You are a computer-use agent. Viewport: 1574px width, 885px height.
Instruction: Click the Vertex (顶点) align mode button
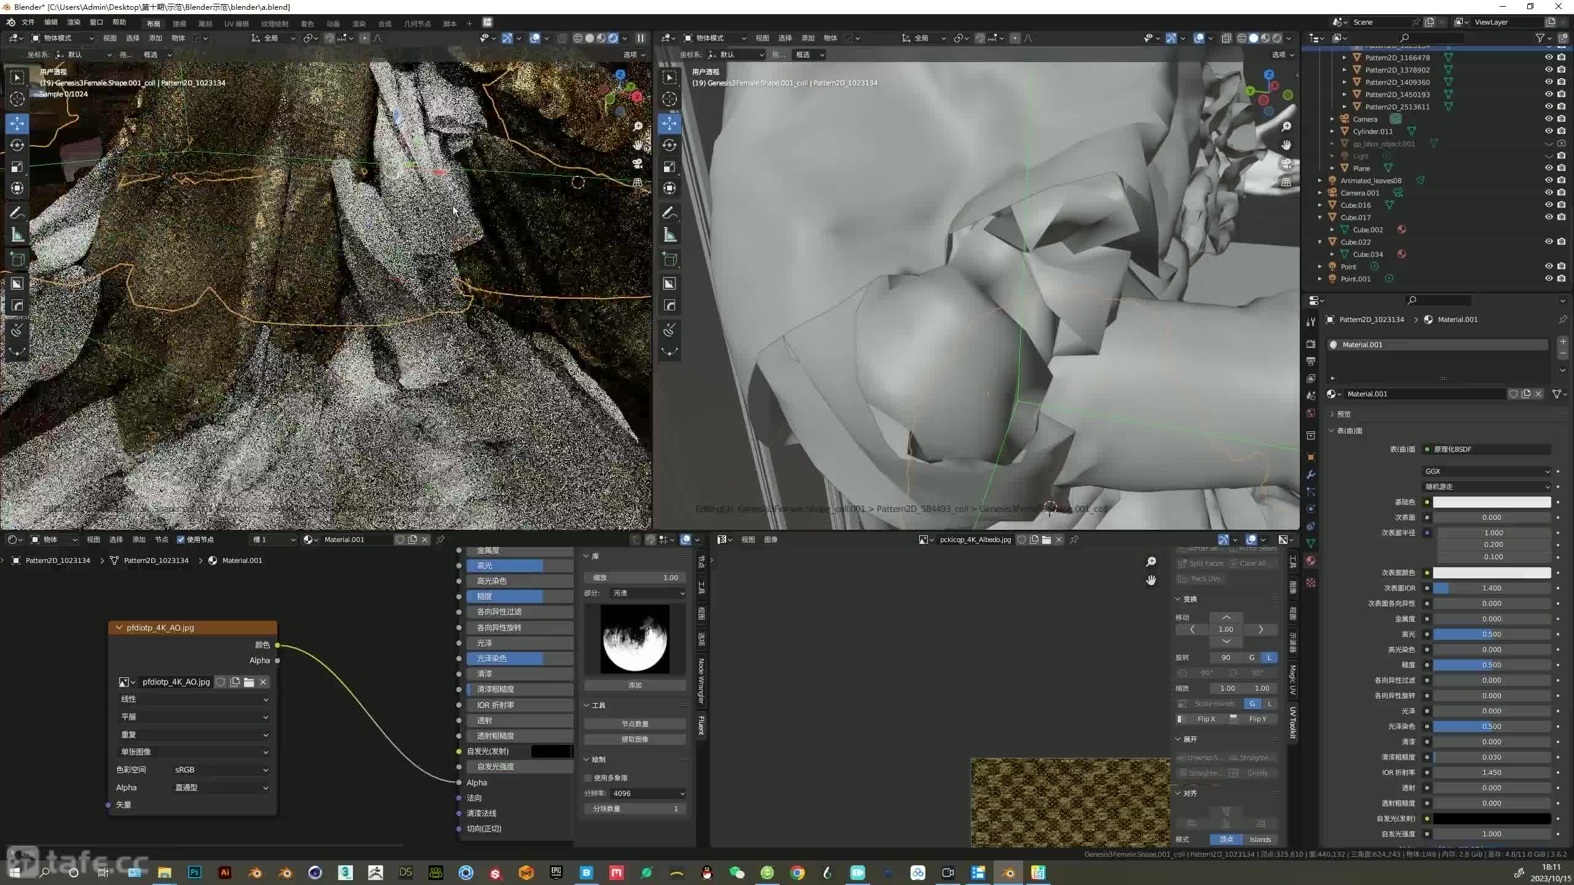(1227, 840)
